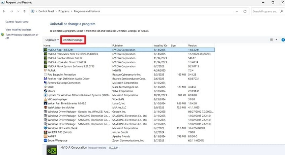The height and width of the screenshot is (155, 285).
Task: Click the Uninstall/Change button
Action: click(73, 40)
